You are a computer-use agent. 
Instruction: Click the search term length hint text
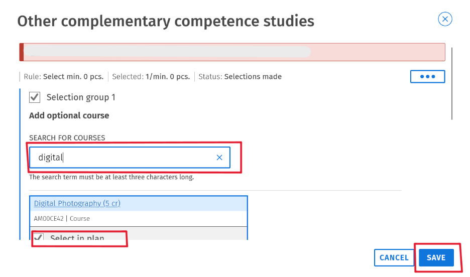pyautogui.click(x=111, y=177)
